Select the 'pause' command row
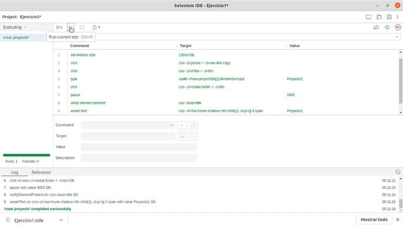Viewport: 403px width, 227px height. [x=226, y=95]
